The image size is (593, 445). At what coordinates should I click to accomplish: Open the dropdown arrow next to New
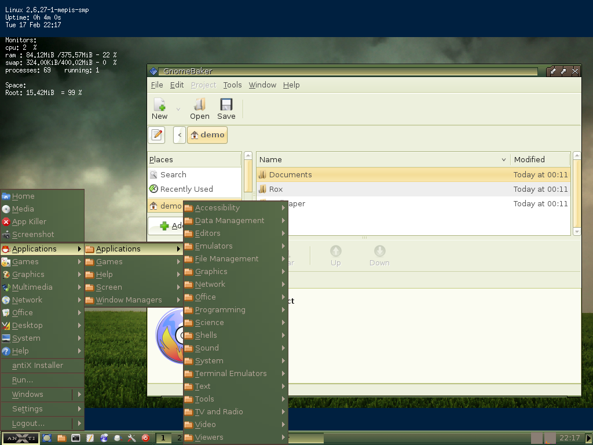click(178, 109)
